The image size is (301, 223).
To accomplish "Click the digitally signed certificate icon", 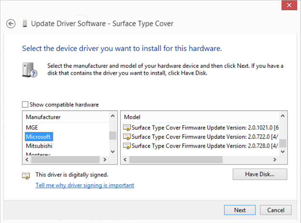I will tap(26, 176).
